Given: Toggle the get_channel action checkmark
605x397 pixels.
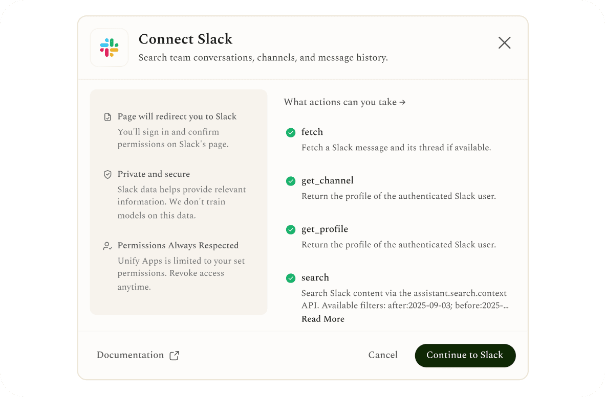Looking at the screenshot, I should coord(291,181).
